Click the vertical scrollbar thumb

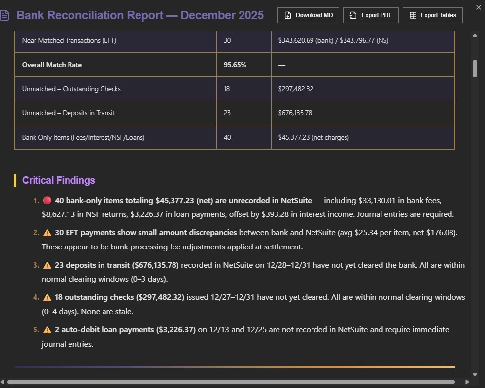[x=475, y=69]
